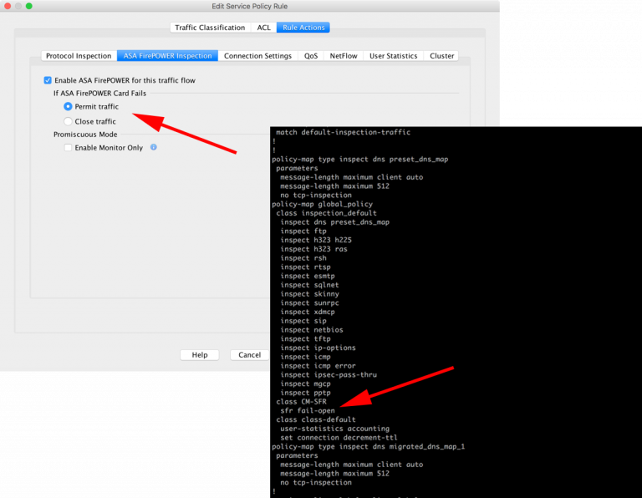Click 'user-statistics accounting' terminal line
Screen dimensions: 642x498
335,429
